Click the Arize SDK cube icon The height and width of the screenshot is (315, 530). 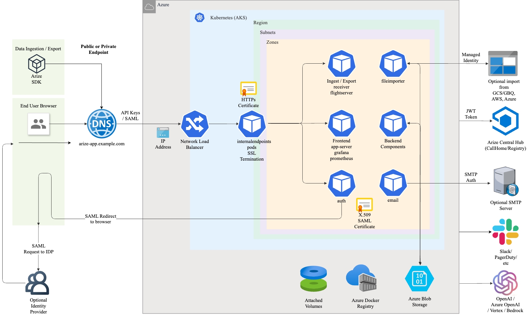coord(37,64)
